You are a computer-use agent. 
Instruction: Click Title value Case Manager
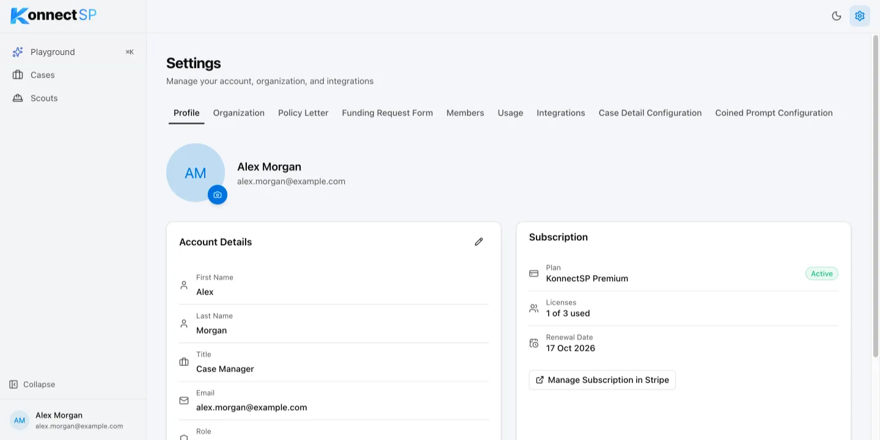click(x=225, y=369)
